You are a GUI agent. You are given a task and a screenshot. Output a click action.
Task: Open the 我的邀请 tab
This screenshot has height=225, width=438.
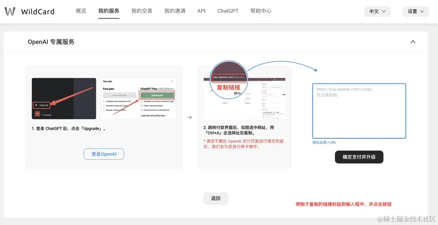175,11
